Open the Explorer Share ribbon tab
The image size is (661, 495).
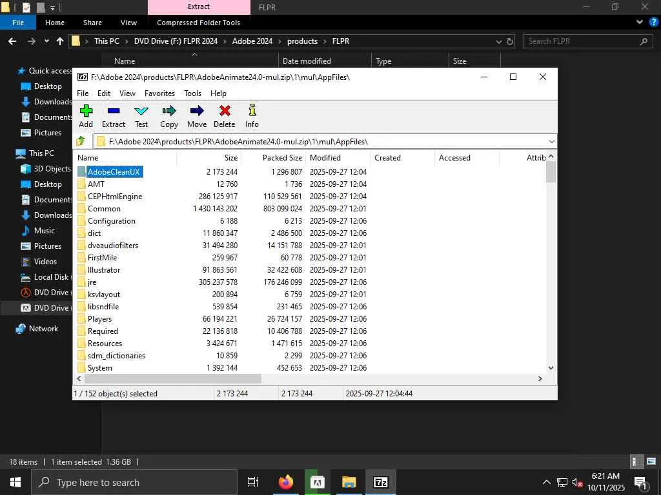[x=92, y=23]
